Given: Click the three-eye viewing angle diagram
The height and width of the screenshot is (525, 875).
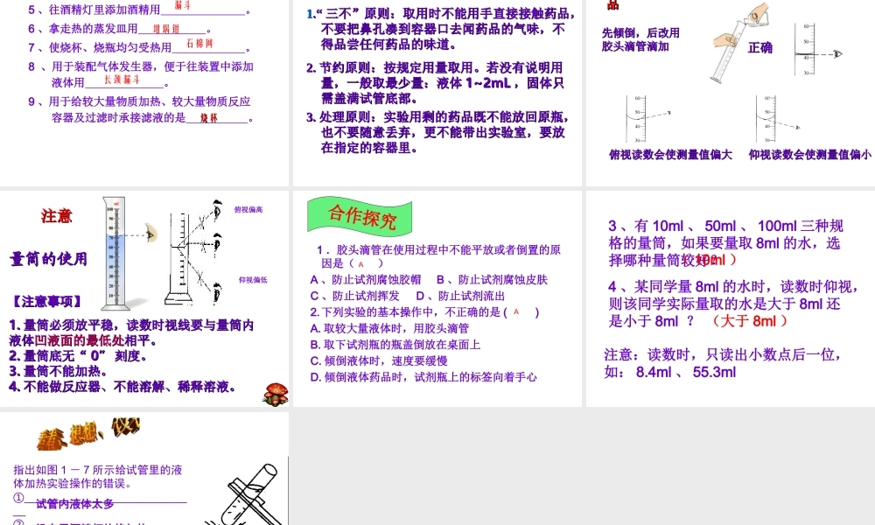Looking at the screenshot, I should 194,252.
